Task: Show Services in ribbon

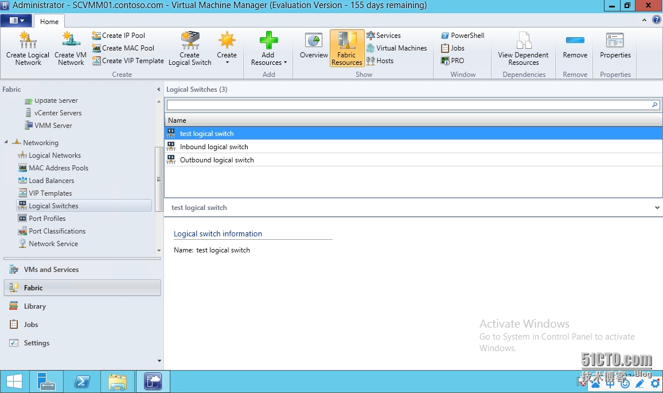Action: click(384, 36)
